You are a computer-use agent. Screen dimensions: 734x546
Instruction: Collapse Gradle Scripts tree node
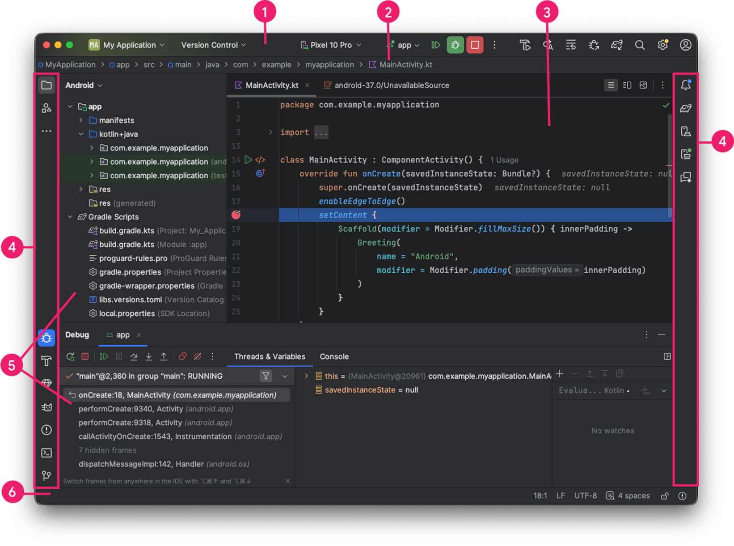pyautogui.click(x=70, y=217)
